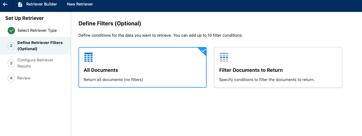Click the step 4 circle indicator
362x136 pixels.
click(11, 78)
